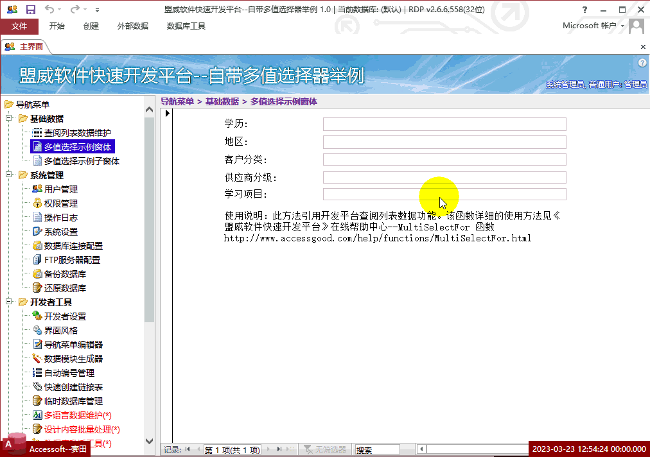
Task: Select the 主界面 document tab
Action: tap(25, 46)
